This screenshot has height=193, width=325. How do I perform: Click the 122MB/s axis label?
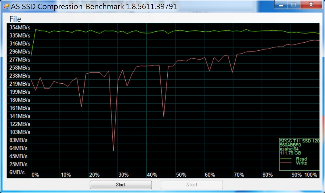pos(20,124)
